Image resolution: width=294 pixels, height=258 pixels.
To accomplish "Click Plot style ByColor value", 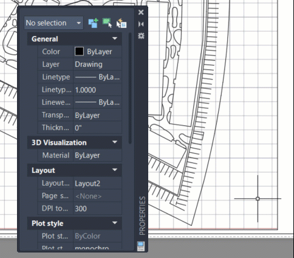I will point(97,236).
